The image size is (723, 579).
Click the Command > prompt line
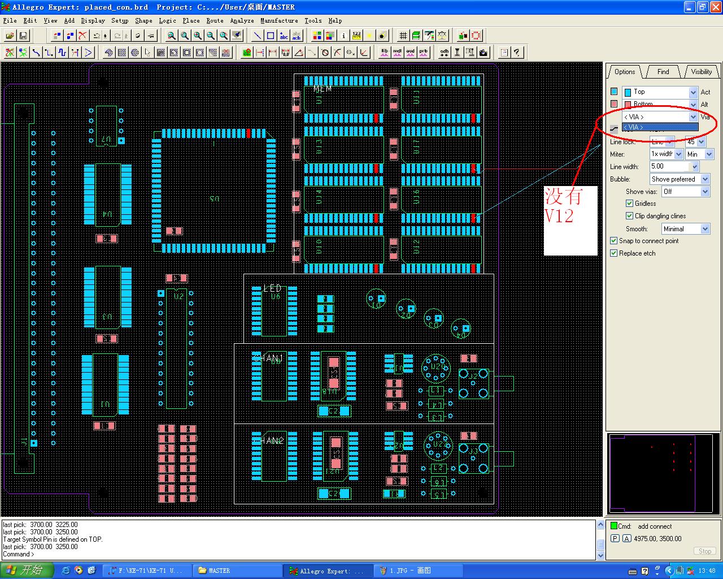click(19, 554)
